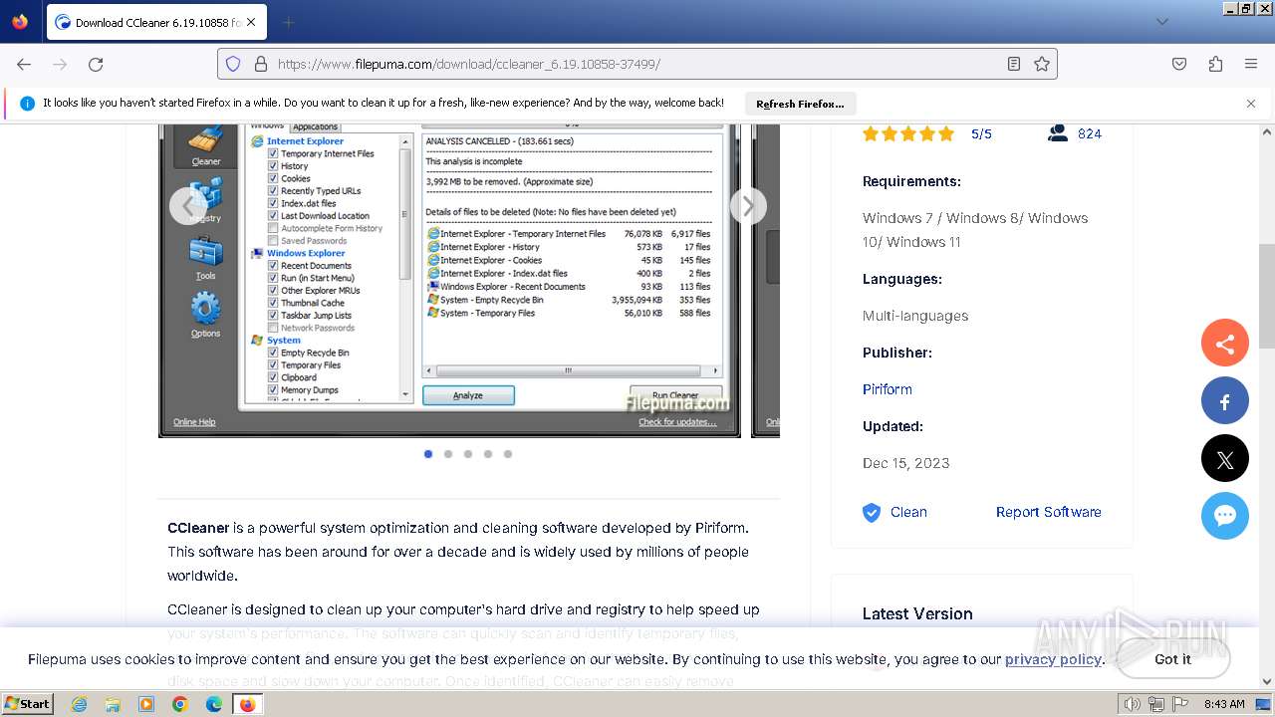Select fifth carousel dot indicator
This screenshot has width=1275, height=717.
pyautogui.click(x=508, y=454)
